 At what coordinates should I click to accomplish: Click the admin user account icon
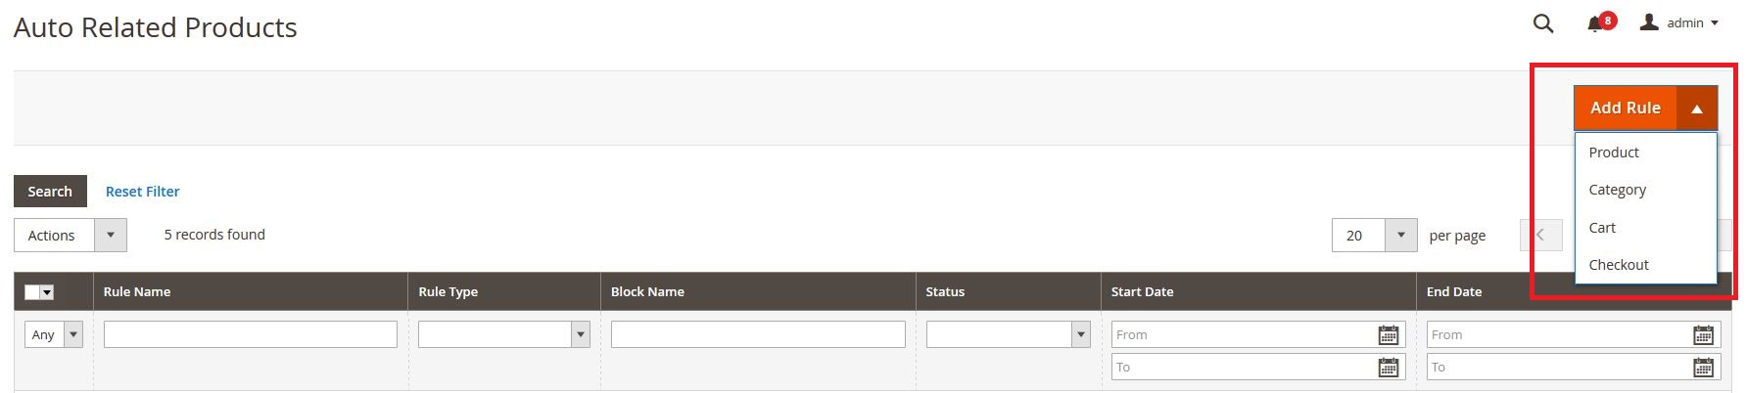coord(1650,22)
